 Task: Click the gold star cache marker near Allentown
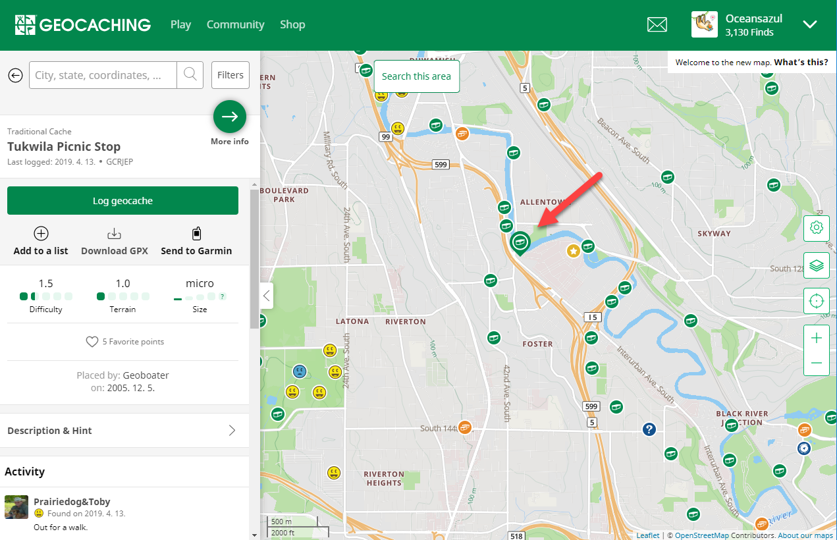pos(574,251)
